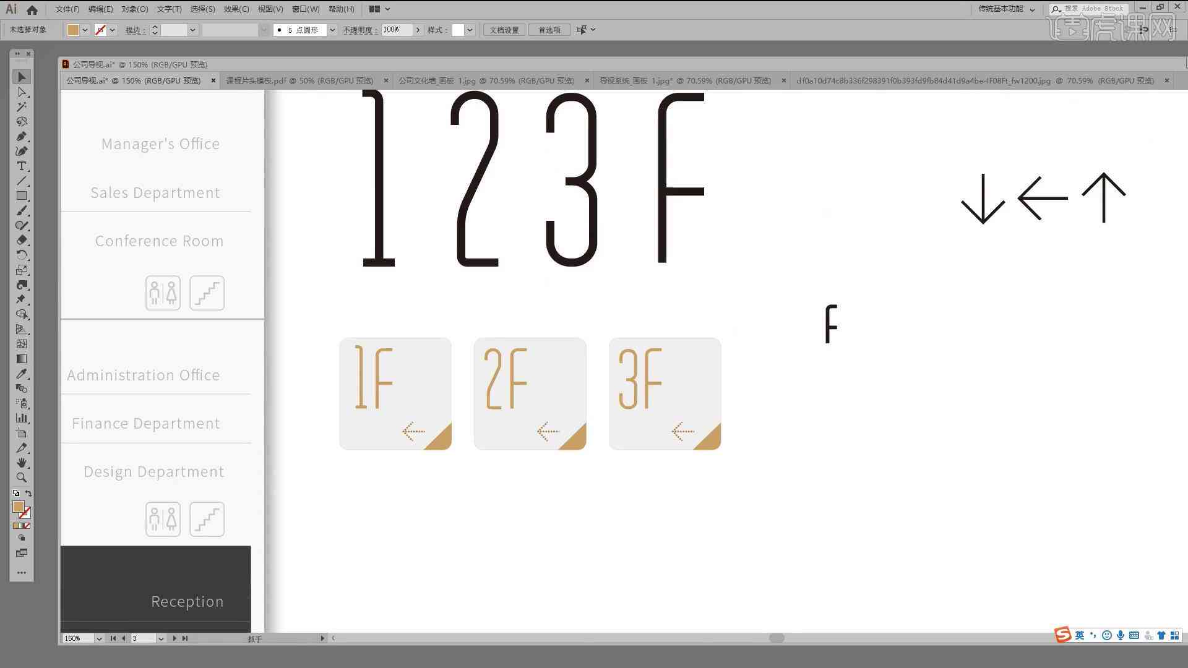Select the Pen tool
The height and width of the screenshot is (668, 1188).
[22, 137]
